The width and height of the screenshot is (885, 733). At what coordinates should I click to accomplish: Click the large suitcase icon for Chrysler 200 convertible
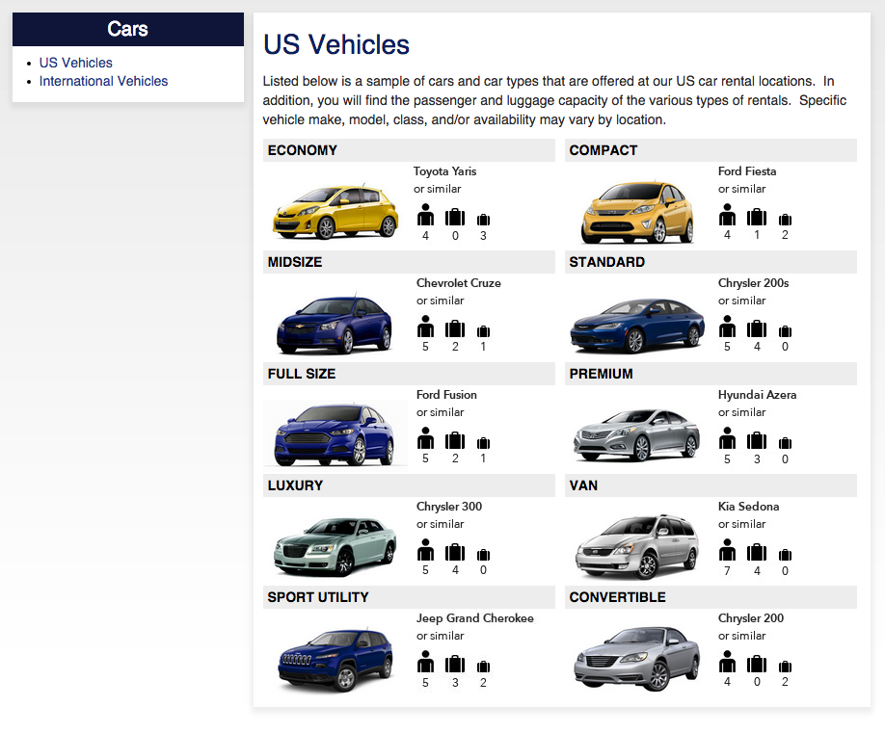tap(757, 664)
